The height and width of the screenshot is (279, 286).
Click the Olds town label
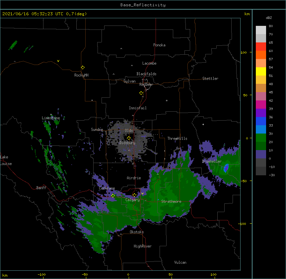(129, 131)
